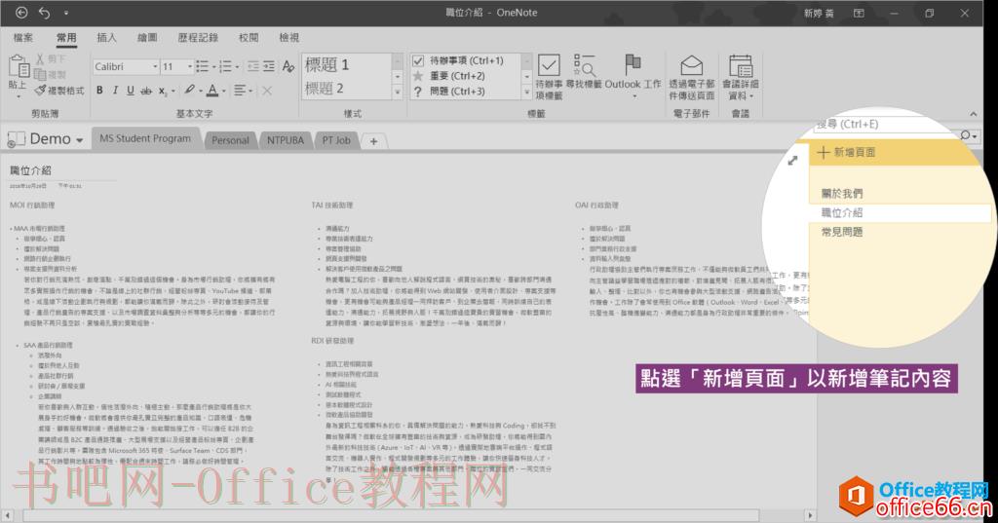Viewport: 998px width, 523px height.
Task: Apply text highlight color pen
Action: 189,90
